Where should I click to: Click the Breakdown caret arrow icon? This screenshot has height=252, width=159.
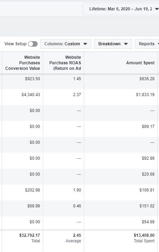pos(126,44)
